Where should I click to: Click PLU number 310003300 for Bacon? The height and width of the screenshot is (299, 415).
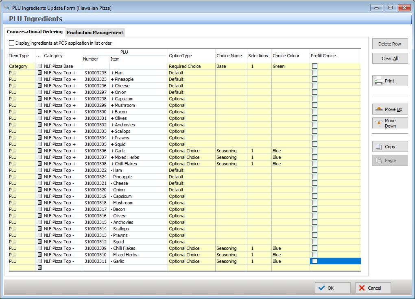(x=96, y=112)
